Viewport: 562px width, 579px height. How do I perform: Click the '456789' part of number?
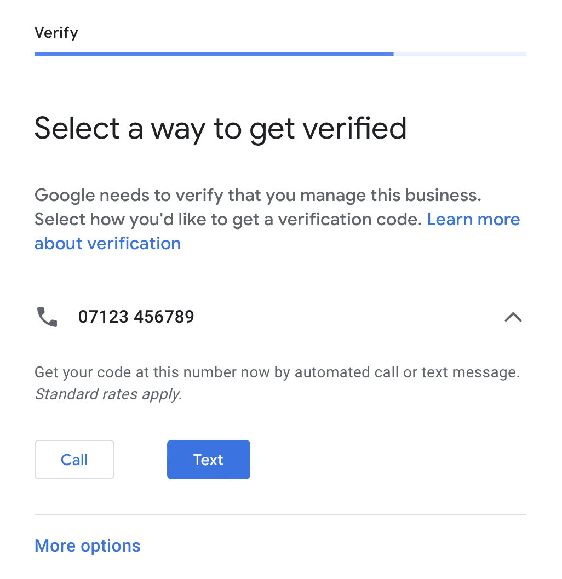click(x=164, y=317)
